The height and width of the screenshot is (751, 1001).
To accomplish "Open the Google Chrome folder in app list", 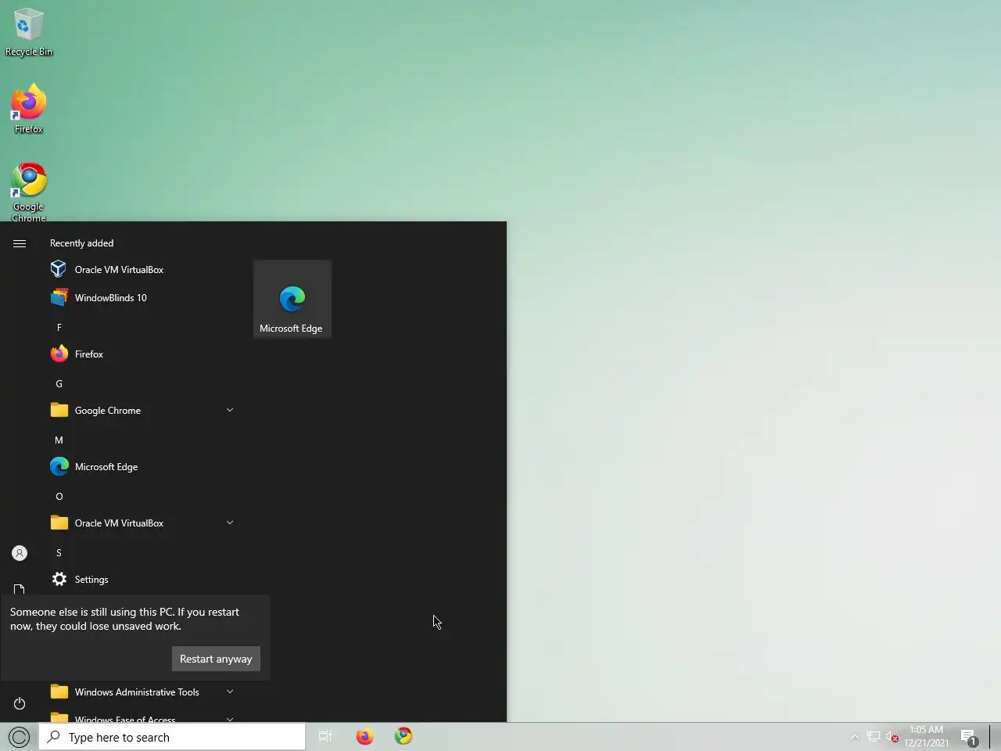I will [143, 410].
